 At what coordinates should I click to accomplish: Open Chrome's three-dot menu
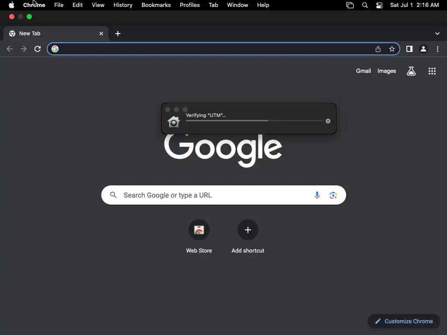pos(437,49)
